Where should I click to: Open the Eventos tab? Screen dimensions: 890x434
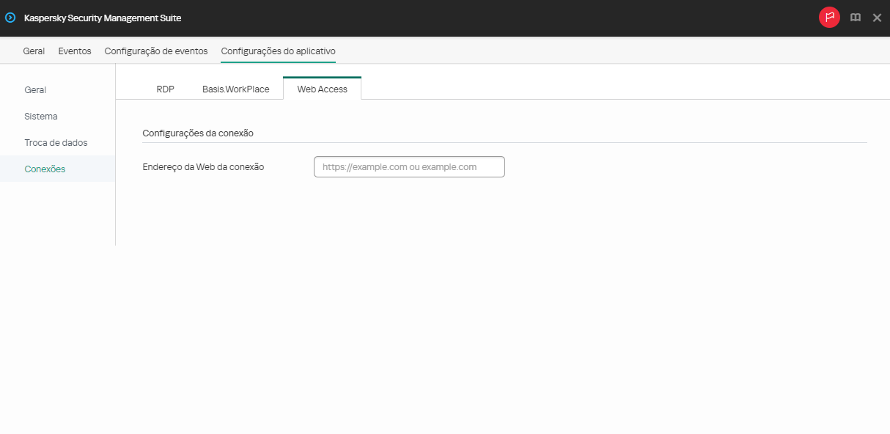(74, 51)
